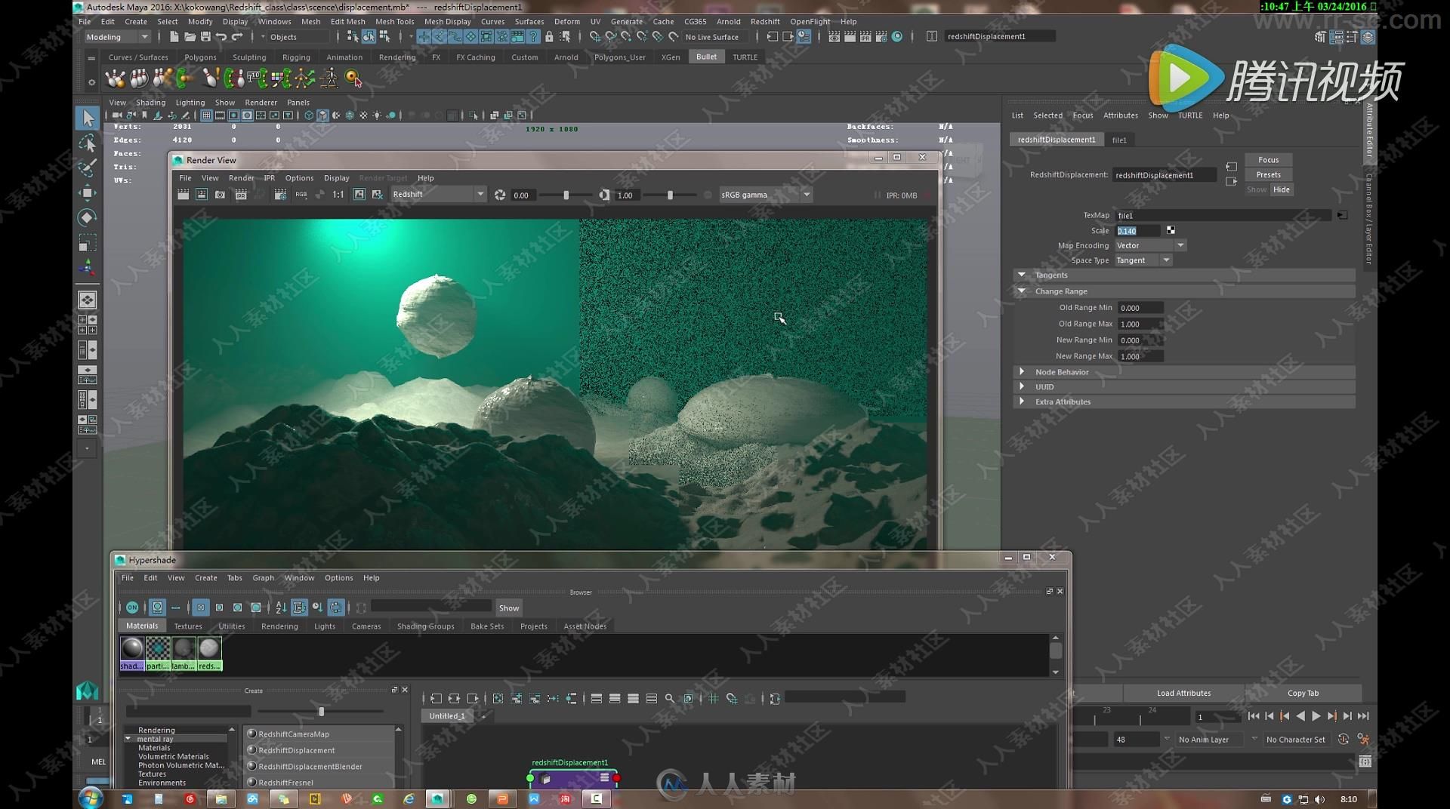Redo previous render in Render View
Viewport: 1450px width, 809px height.
184,195
